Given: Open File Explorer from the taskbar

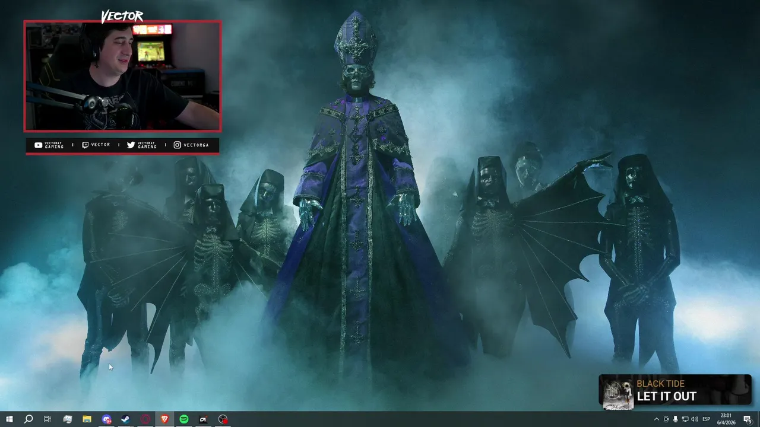Looking at the screenshot, I should click(x=87, y=419).
